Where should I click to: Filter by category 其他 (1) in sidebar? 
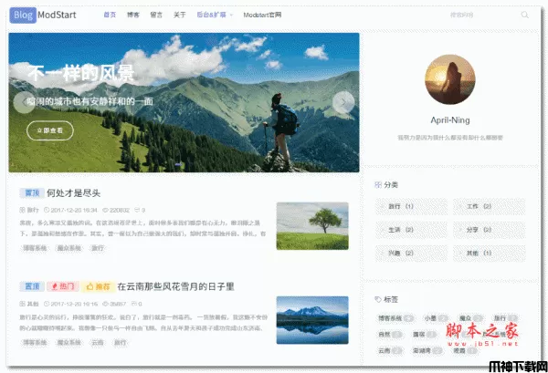pyautogui.click(x=490, y=254)
